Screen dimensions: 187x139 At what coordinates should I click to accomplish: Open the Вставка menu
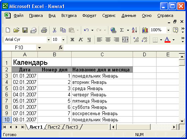tap(69, 15)
